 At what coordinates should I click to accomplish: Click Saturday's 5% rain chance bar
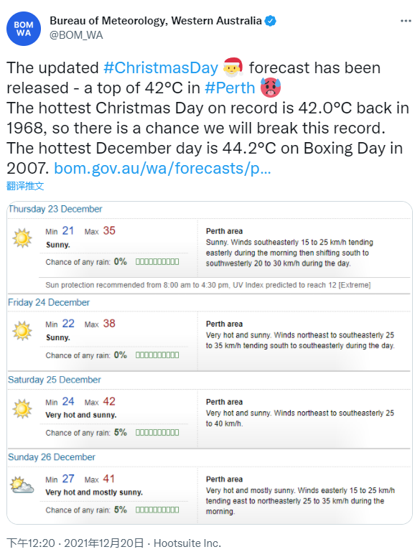[157, 433]
